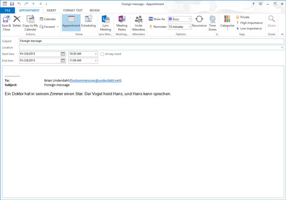Expand the Reminder 15 minutes dropdown
Viewport: 286px width, 200px height.
point(190,27)
